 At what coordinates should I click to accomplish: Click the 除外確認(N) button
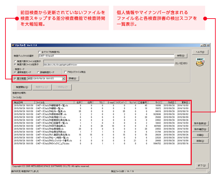(200, 129)
